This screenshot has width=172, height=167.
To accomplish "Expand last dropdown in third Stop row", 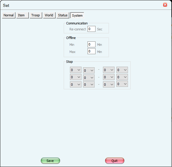I will (x=122, y=84).
